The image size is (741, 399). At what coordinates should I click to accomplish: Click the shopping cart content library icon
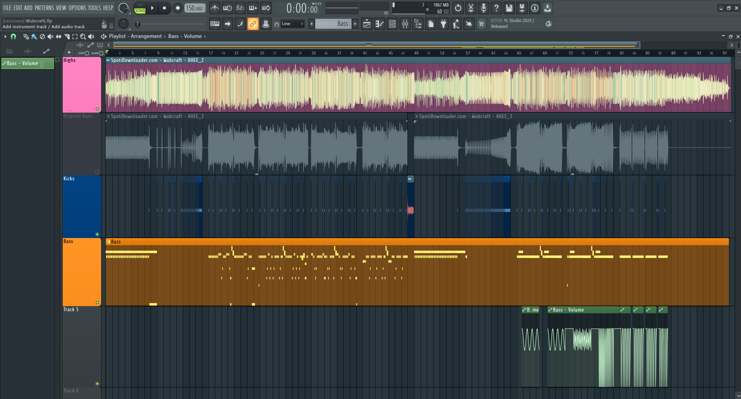click(481, 24)
